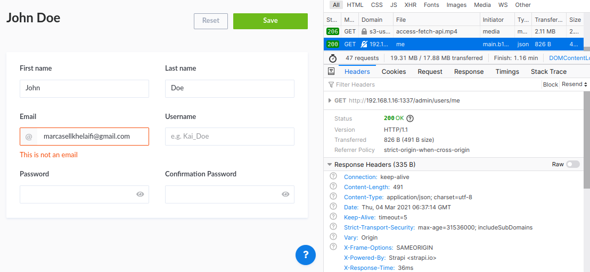Click insecure connection icon on 'me' request

[364, 44]
